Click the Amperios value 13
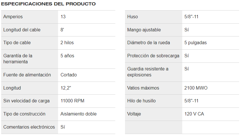The image size is (242, 136). tap(63, 17)
